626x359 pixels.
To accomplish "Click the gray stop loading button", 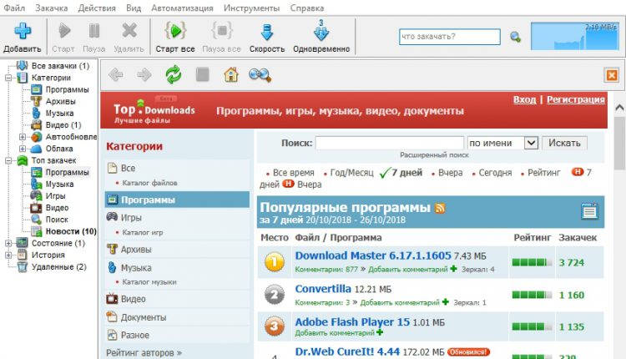I will click(x=203, y=74).
